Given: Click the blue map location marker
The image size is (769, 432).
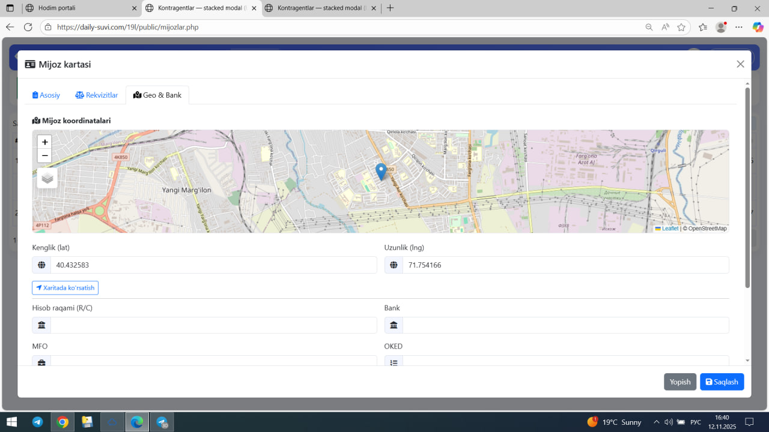Looking at the screenshot, I should (381, 171).
